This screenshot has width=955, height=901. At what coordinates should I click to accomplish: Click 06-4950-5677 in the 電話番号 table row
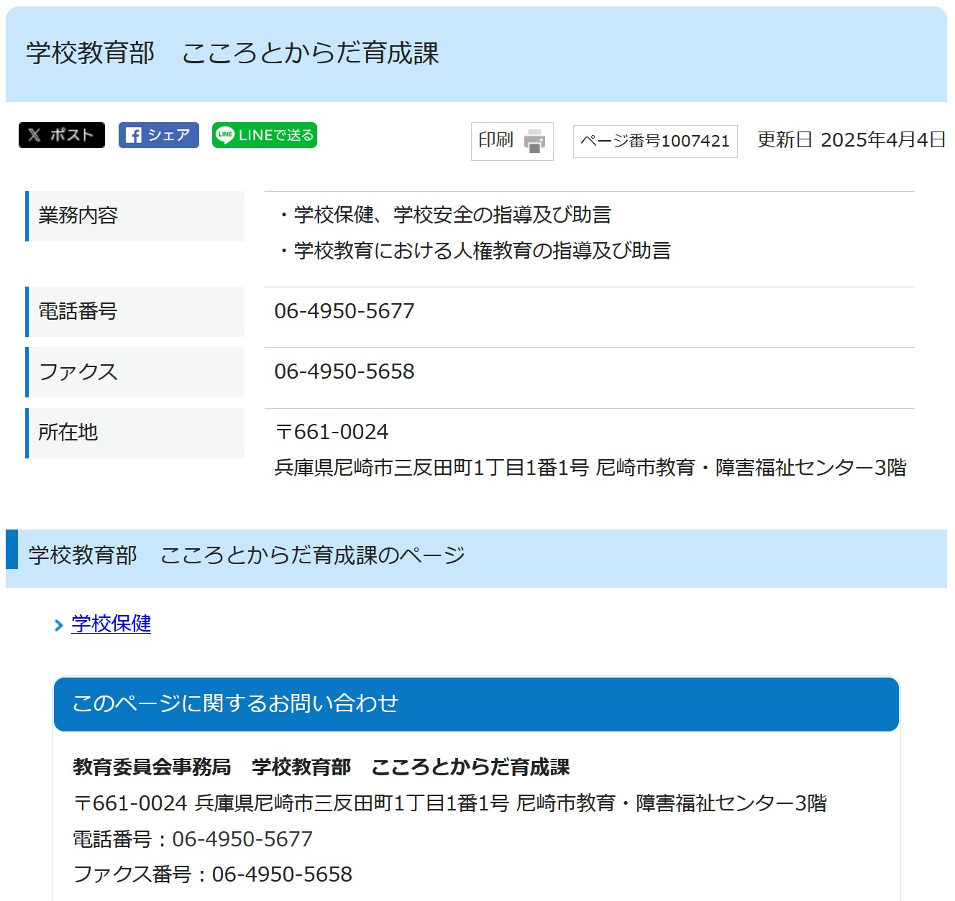point(344,311)
